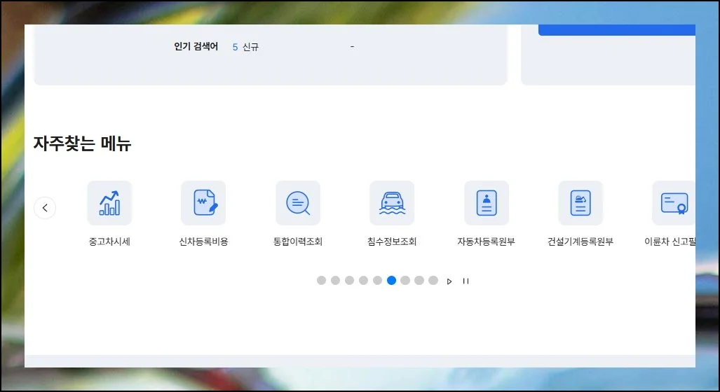This screenshot has width=720, height=392.
Task: Click the 인기 검색어 rank 5 entry
Action: pyautogui.click(x=245, y=47)
